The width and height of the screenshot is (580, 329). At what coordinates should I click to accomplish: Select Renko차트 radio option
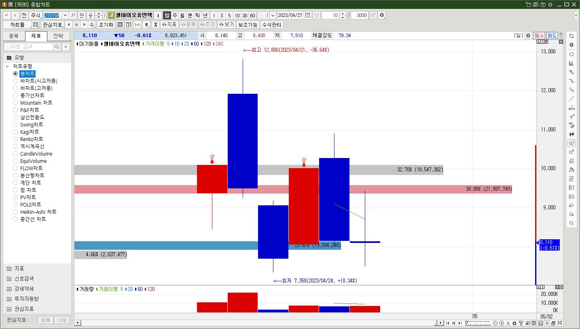pyautogui.click(x=15, y=139)
